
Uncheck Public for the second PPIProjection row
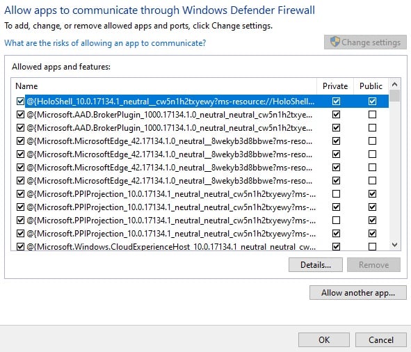(372, 207)
